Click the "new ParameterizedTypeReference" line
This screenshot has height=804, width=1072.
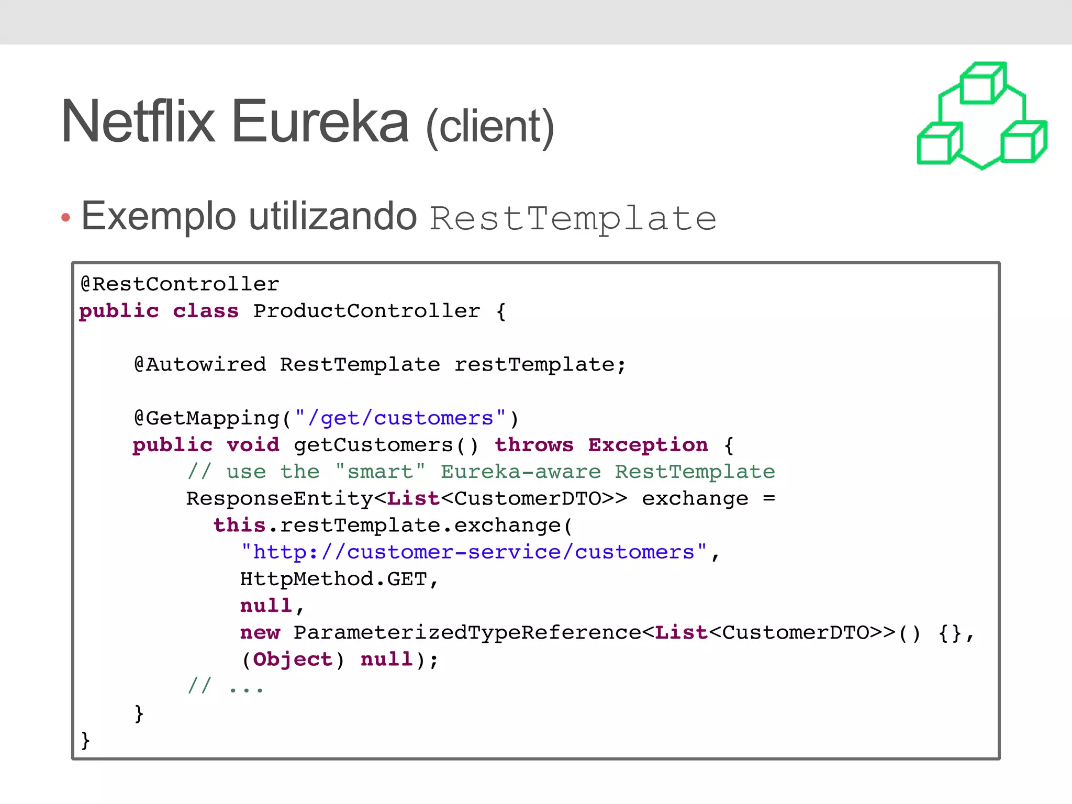pos(608,633)
